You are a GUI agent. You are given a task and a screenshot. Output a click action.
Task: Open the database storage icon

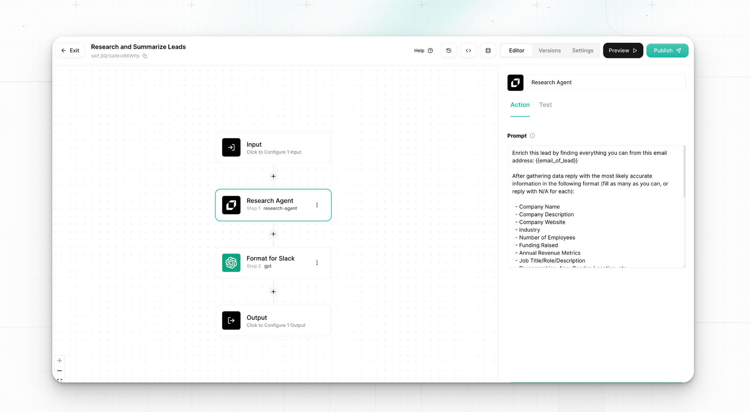tap(488, 51)
